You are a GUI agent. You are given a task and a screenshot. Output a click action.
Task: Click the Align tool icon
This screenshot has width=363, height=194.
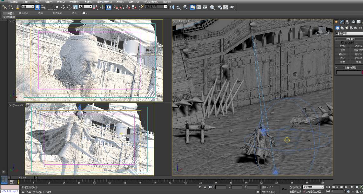point(178,7)
